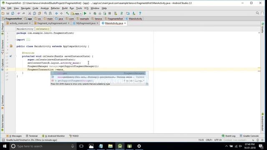Open the Code menu

tap(35, 8)
